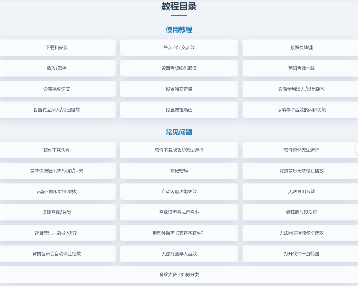Image resolution: width=358 pixels, height=286 pixels.
Task: Click the floating round button at right edge
Action: point(357,149)
